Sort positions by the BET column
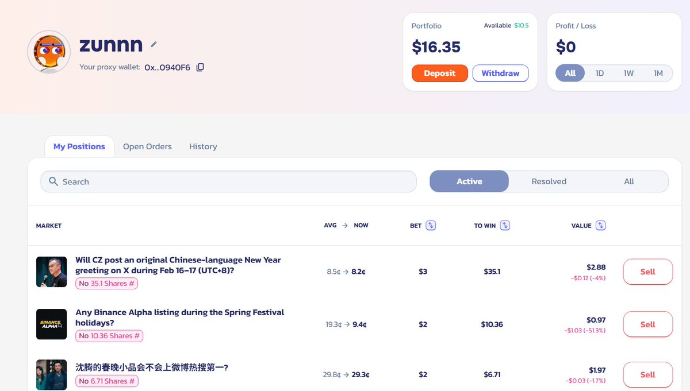 (x=431, y=226)
